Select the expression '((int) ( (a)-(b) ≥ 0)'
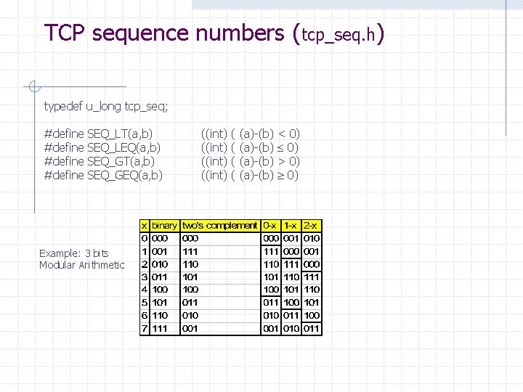 [x=250, y=175]
